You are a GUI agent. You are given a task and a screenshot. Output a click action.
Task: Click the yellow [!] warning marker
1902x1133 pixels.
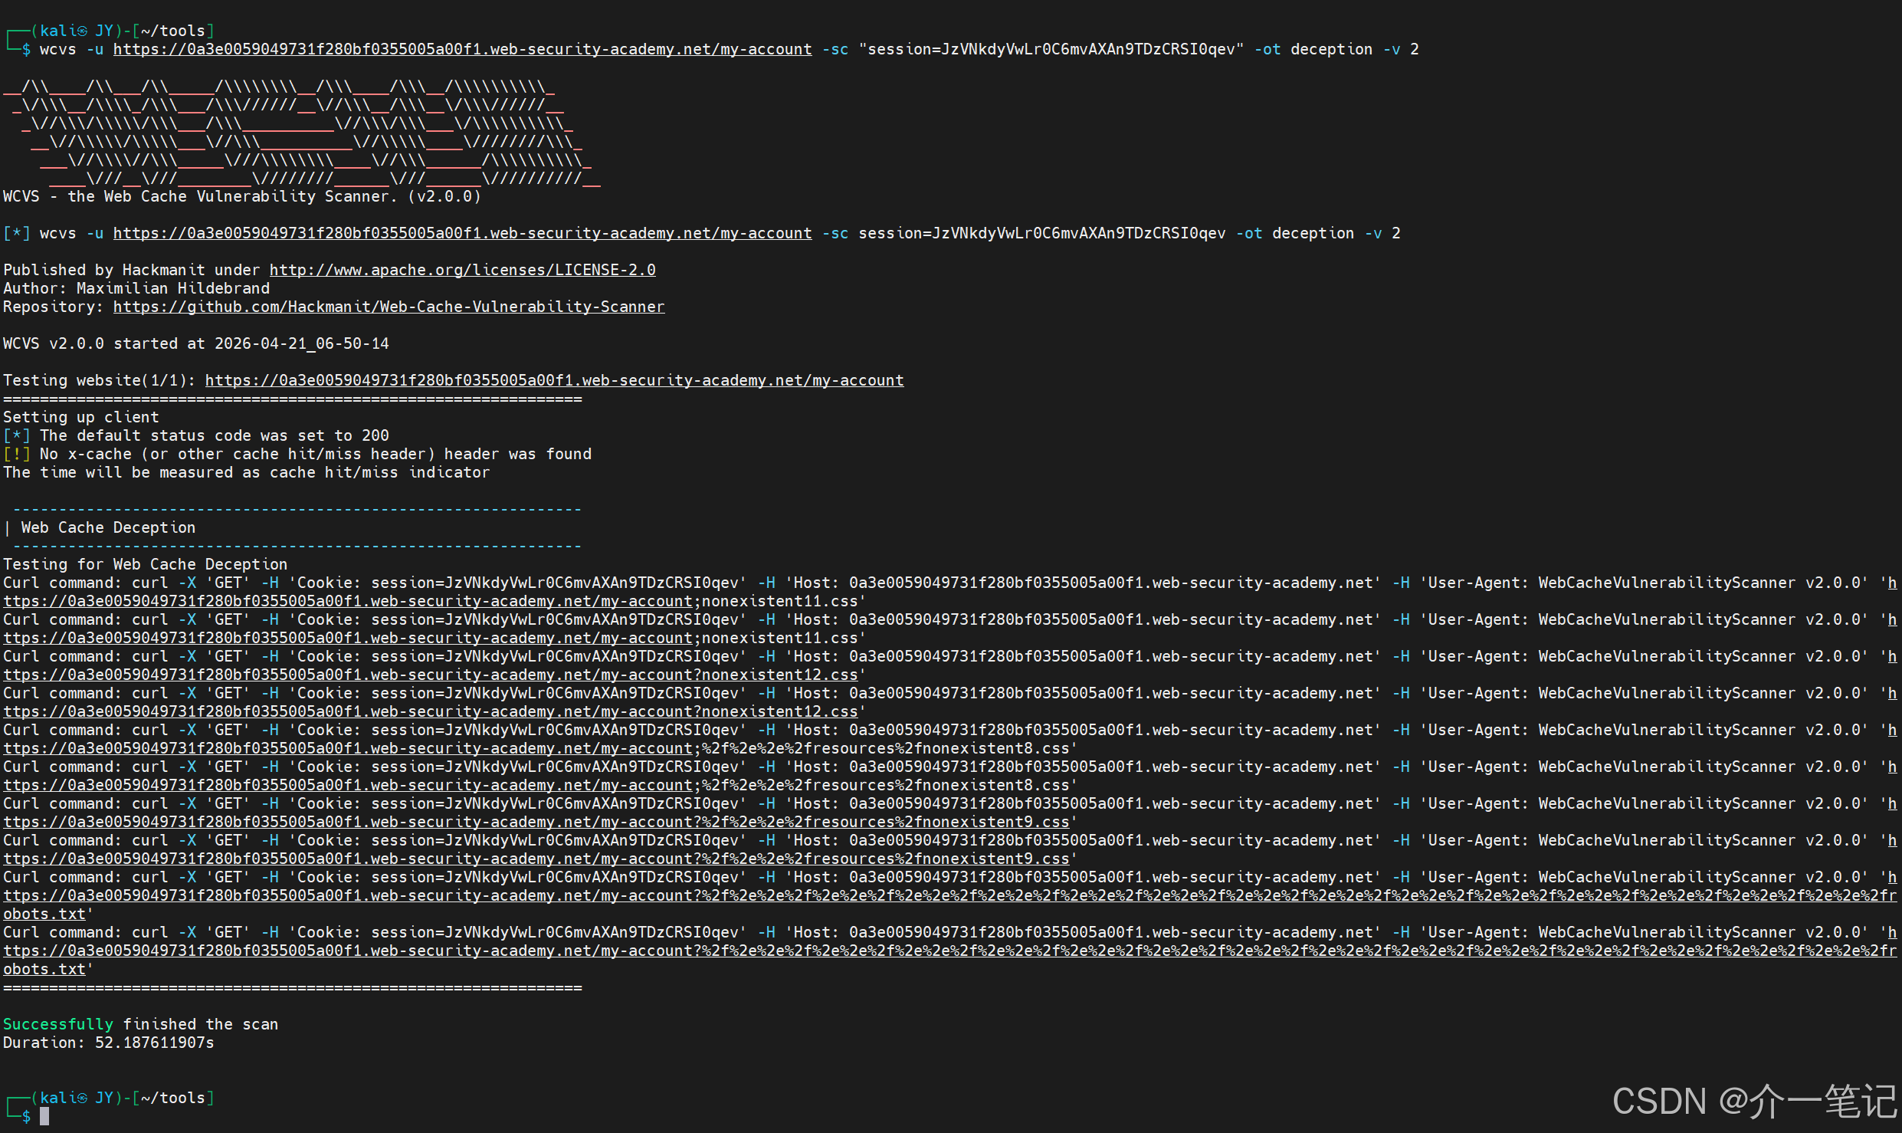17,454
